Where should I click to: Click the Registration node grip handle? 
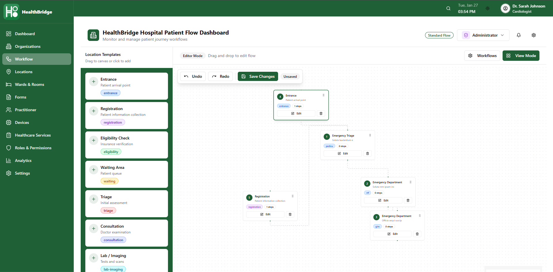(292, 196)
